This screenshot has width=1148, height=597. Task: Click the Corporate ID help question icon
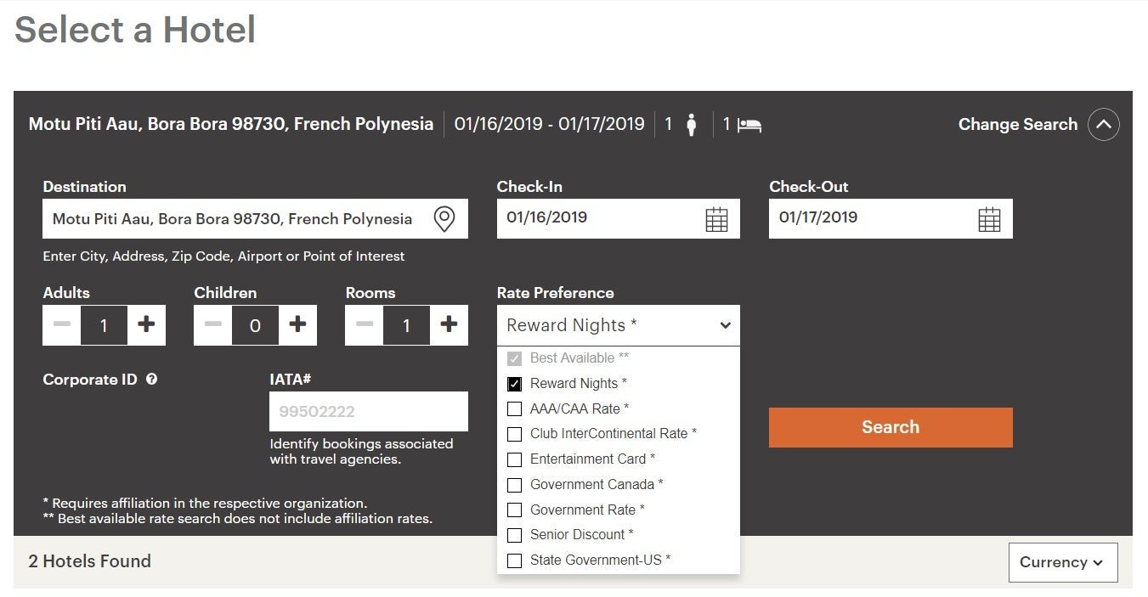(151, 380)
